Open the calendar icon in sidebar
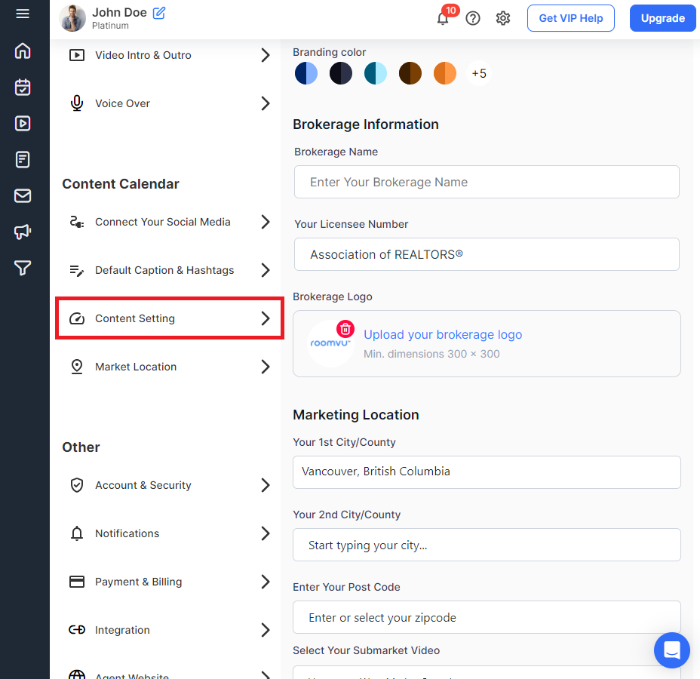 [x=23, y=88]
